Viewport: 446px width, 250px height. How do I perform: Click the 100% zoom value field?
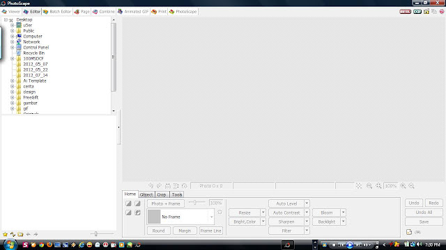(390, 186)
